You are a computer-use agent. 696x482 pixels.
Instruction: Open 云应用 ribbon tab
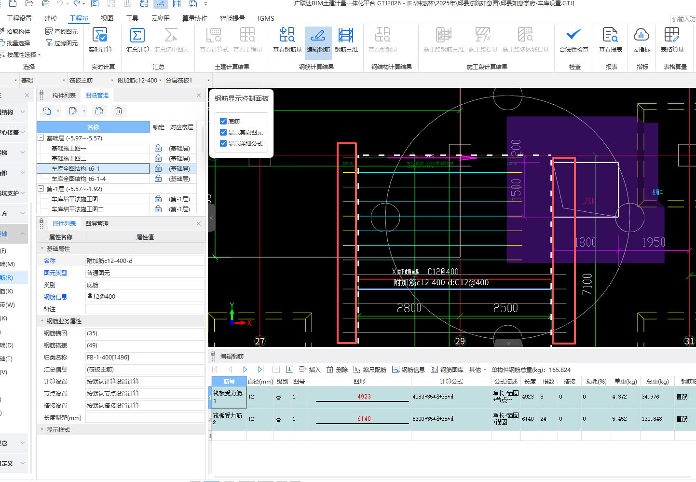161,18
